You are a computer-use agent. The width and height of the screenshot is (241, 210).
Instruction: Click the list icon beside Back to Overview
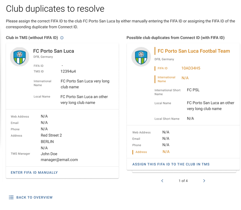(x=11, y=197)
